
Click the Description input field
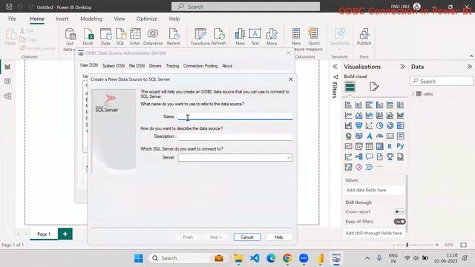point(235,136)
